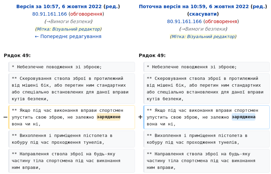This screenshot has width=271, height=174.
Task: Open обговорення link under the current revision
Action: [x=221, y=21]
